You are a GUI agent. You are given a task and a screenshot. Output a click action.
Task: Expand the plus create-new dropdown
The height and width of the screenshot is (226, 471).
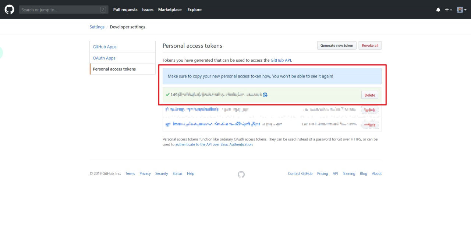point(448,10)
